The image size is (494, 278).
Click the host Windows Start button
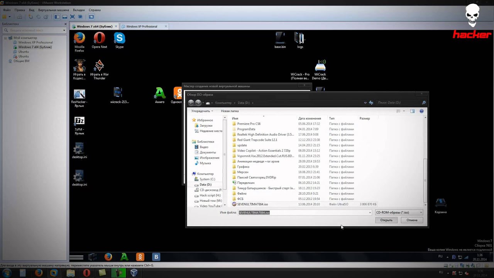(x=7, y=273)
